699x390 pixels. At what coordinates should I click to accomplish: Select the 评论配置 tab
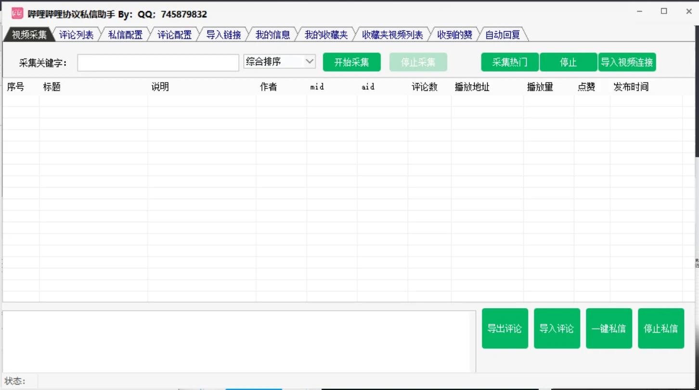pos(174,35)
